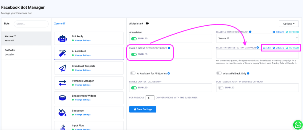Open the WhatsApp chat bubble icon
Screen dimensions: 303x130
pos(296,124)
